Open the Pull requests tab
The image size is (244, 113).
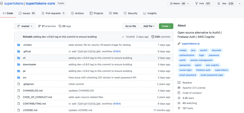click(x=53, y=13)
